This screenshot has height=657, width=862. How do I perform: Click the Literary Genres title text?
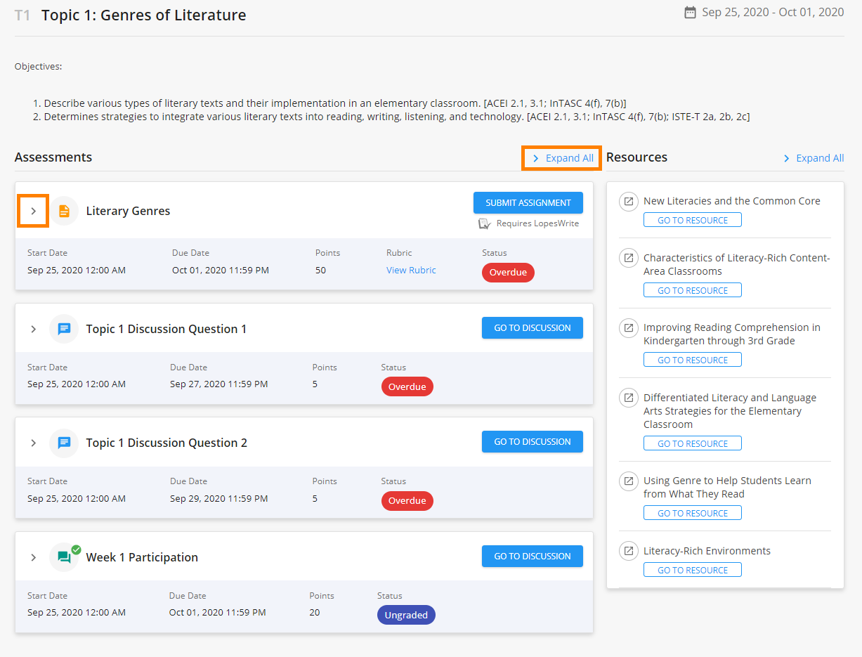(x=128, y=211)
